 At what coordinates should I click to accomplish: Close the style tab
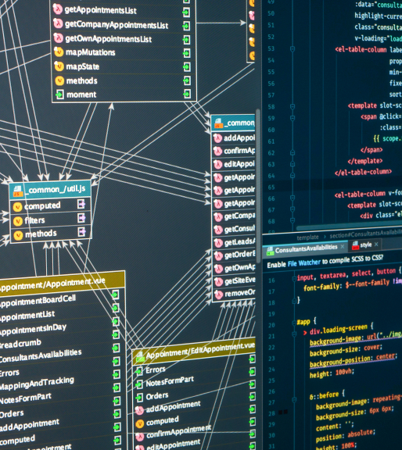click(376, 245)
